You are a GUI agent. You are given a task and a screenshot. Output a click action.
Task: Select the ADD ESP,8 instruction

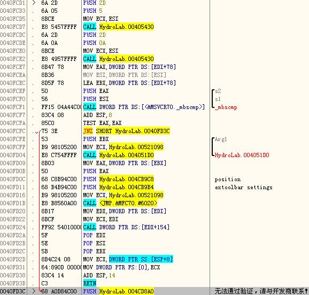[x=97, y=115]
